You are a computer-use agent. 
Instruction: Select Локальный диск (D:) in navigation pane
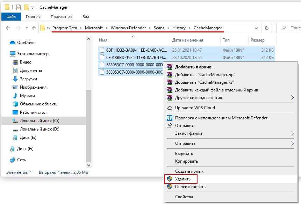click(40, 129)
